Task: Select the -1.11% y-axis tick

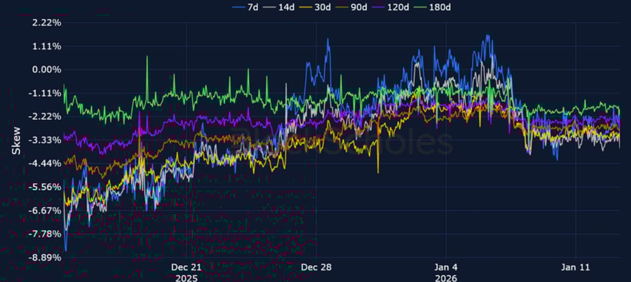Action: pos(46,93)
